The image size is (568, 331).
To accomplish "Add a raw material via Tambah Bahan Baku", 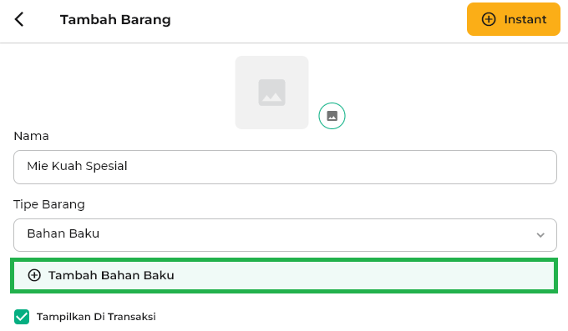I will 284,275.
